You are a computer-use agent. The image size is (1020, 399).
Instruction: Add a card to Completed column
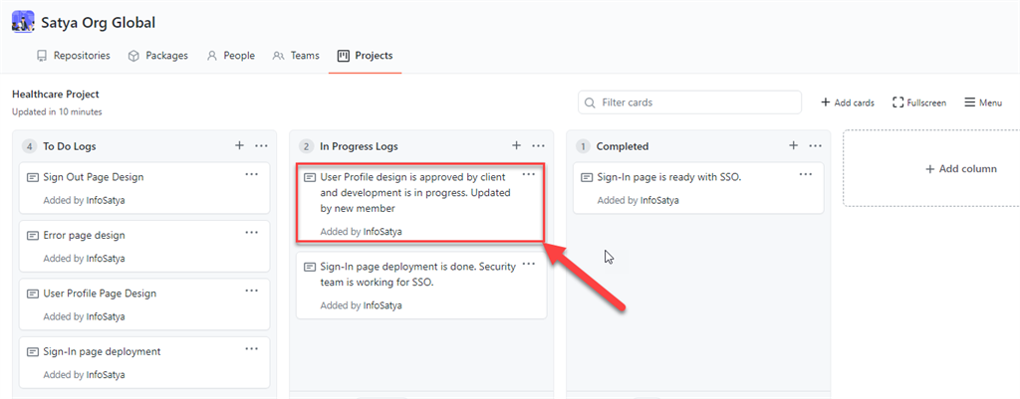pos(794,146)
